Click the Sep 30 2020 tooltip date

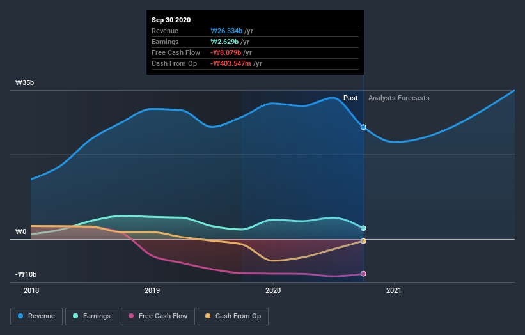(171, 20)
